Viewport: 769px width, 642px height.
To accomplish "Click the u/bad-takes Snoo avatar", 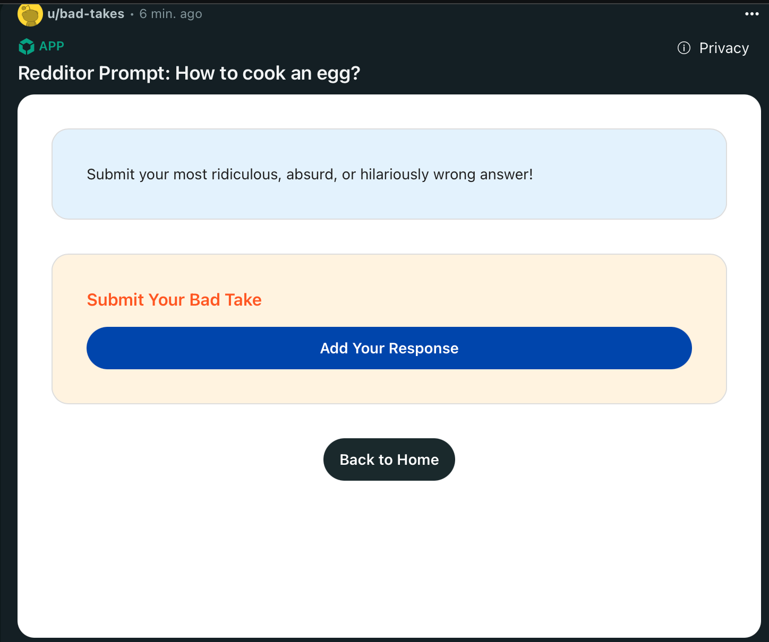I will coord(30,14).
